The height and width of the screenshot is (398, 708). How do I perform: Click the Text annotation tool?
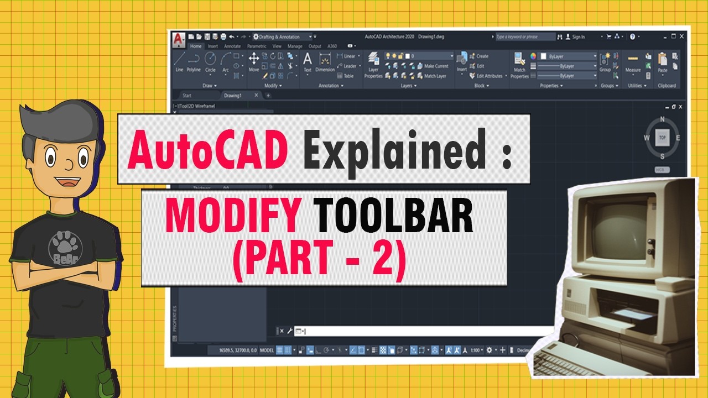click(308, 62)
